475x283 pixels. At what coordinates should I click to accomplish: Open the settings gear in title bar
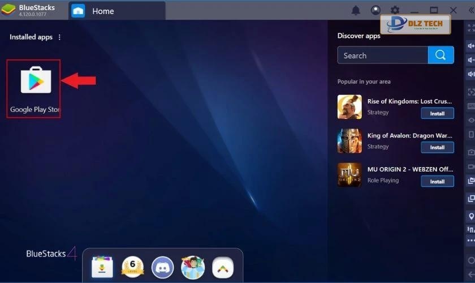(395, 10)
